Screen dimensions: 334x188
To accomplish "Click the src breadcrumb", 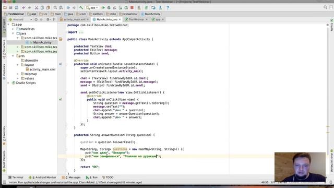I will (x=43, y=14).
